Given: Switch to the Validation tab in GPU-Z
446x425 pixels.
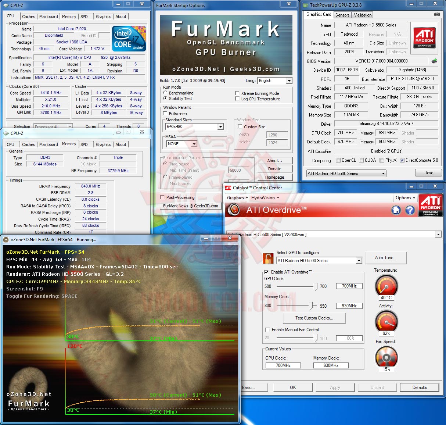Looking at the screenshot, I should coord(363,15).
